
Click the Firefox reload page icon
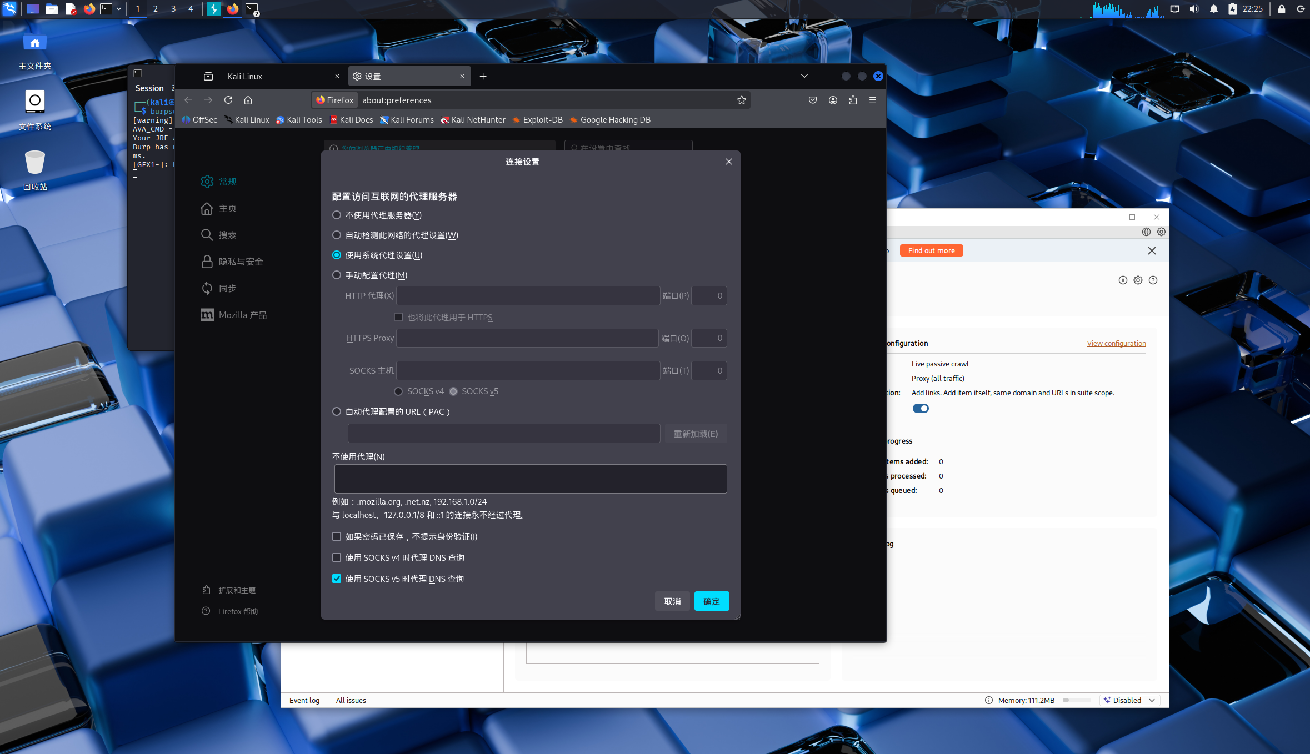228,100
